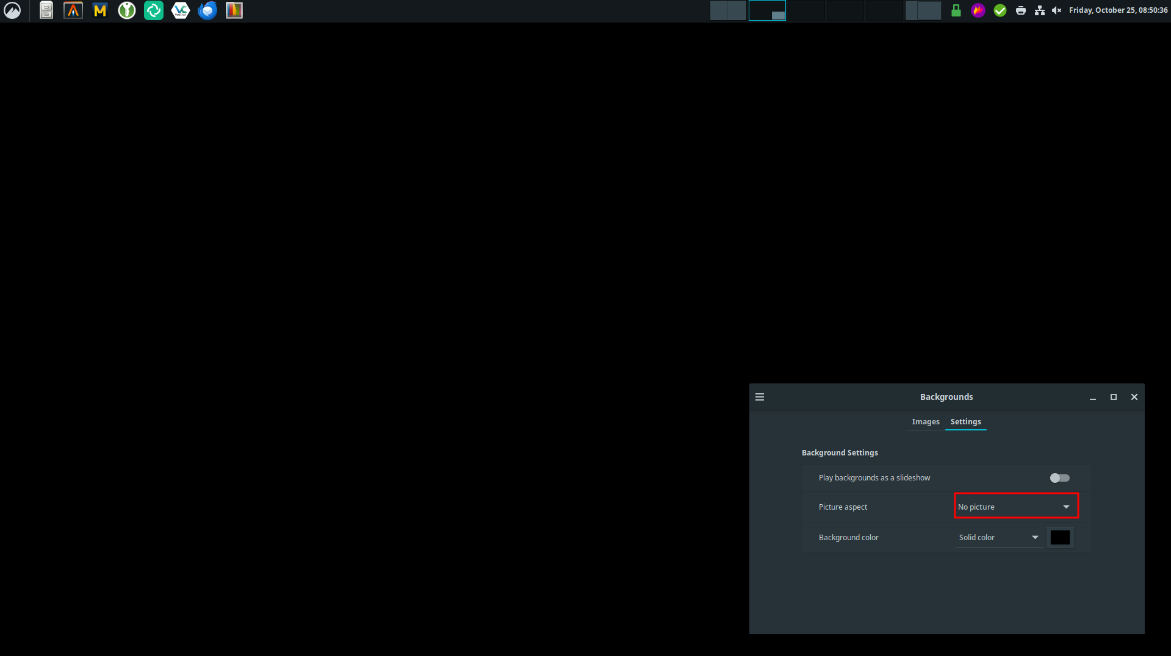1171x656 pixels.
Task: Open the Element chat app
Action: pos(154,10)
